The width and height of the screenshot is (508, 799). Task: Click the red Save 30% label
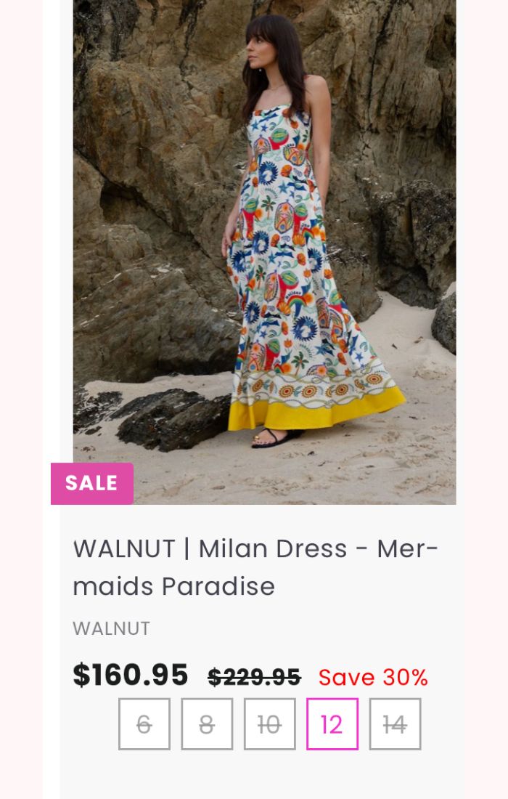[373, 677]
